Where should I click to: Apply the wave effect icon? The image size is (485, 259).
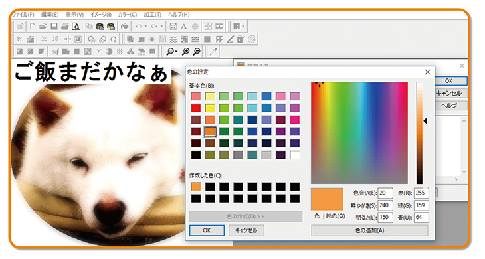(x=173, y=39)
